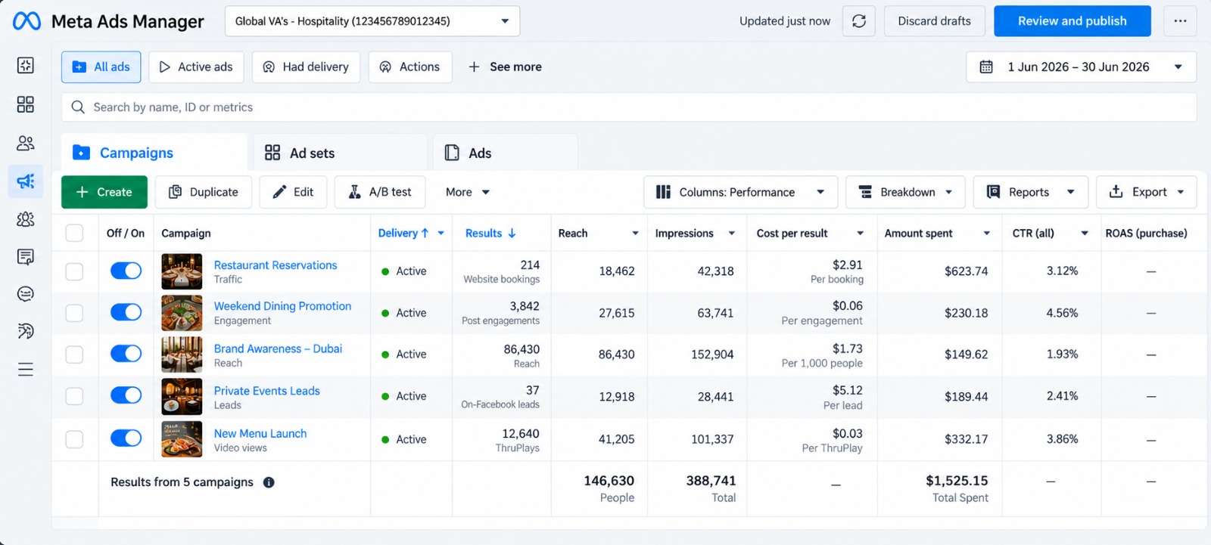Switch to the Ad sets tab

tap(340, 153)
